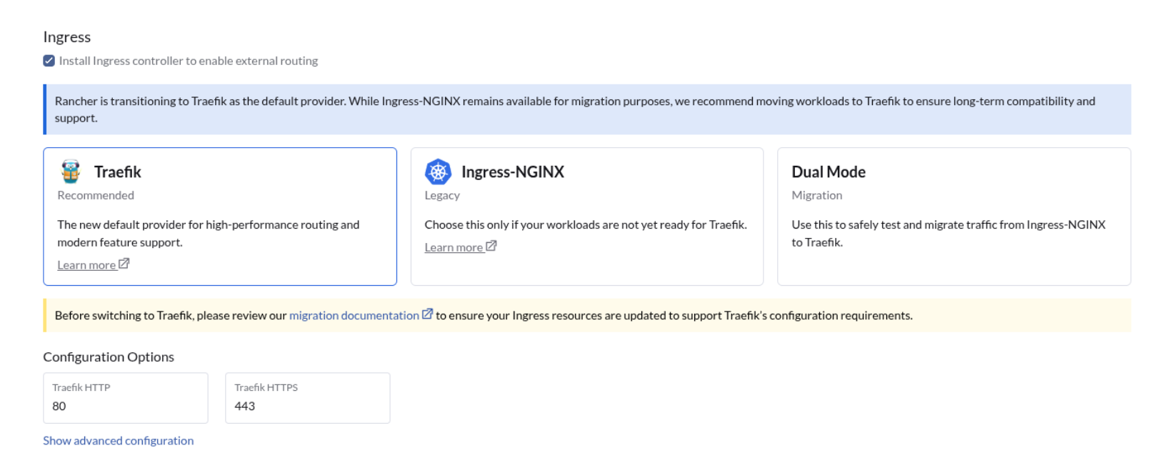Screen dimensions: 1160x458
Task: Click the Ingress-NGINX Kubernetes wheel icon
Action: [438, 171]
